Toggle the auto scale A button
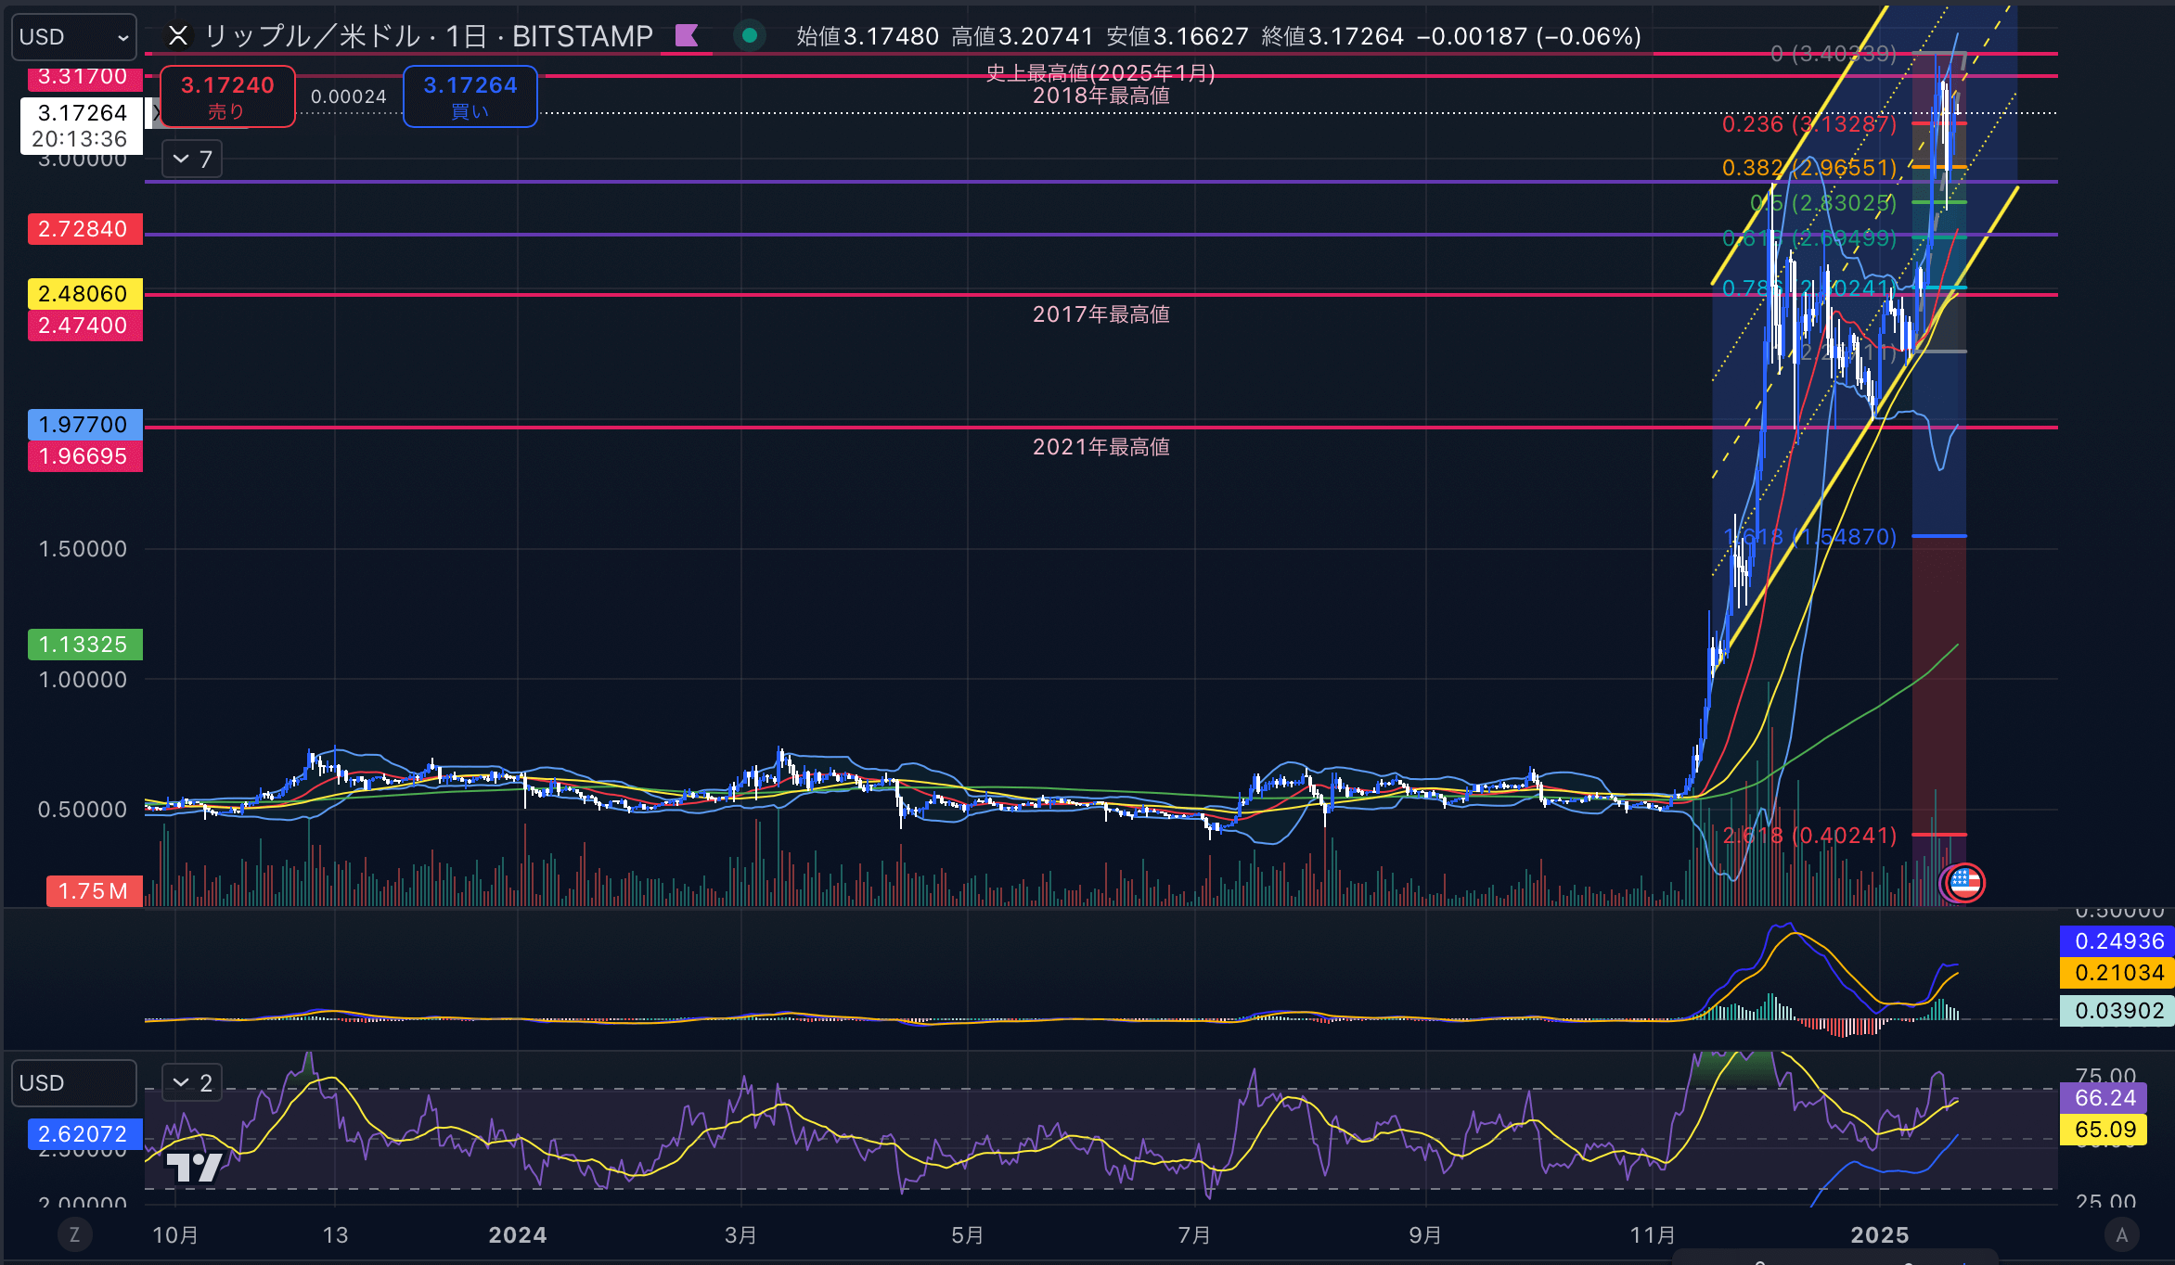Viewport: 2175px width, 1265px height. [2121, 1235]
